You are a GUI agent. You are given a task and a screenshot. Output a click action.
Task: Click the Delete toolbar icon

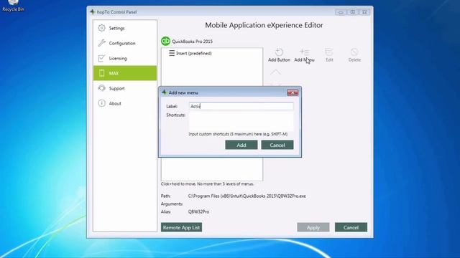pos(354,52)
